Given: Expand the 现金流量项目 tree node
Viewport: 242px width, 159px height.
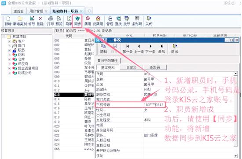Looking at the screenshot, I should 9,68.
